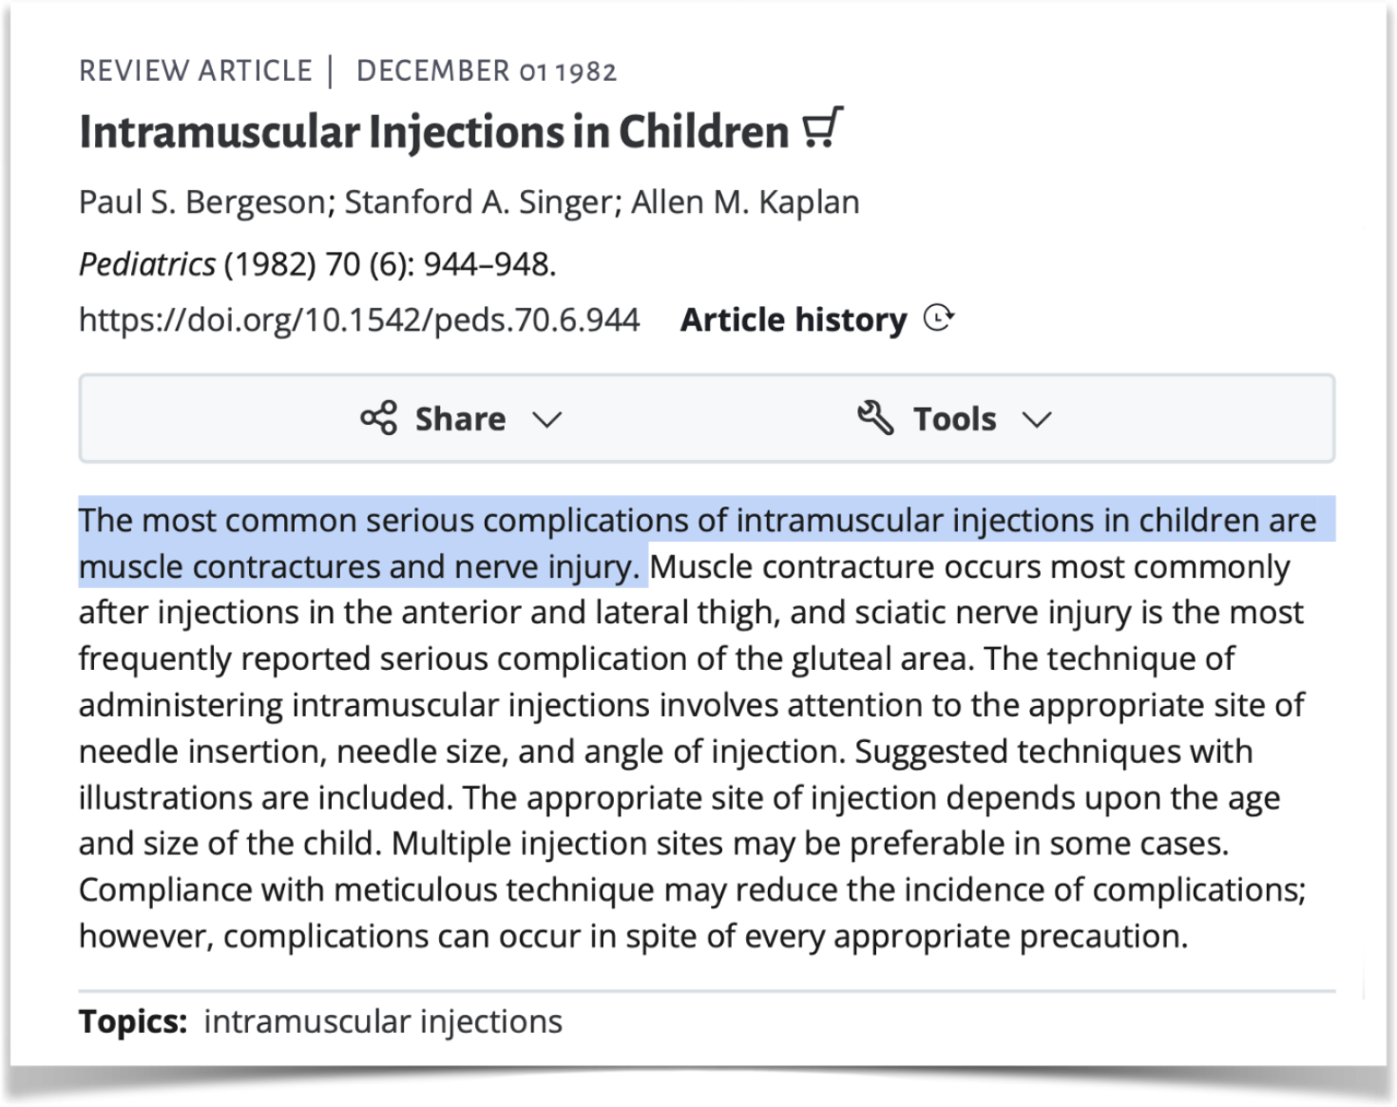Click the Tools wrench icon
Viewport: 1397px width, 1107px height.
[875, 418]
